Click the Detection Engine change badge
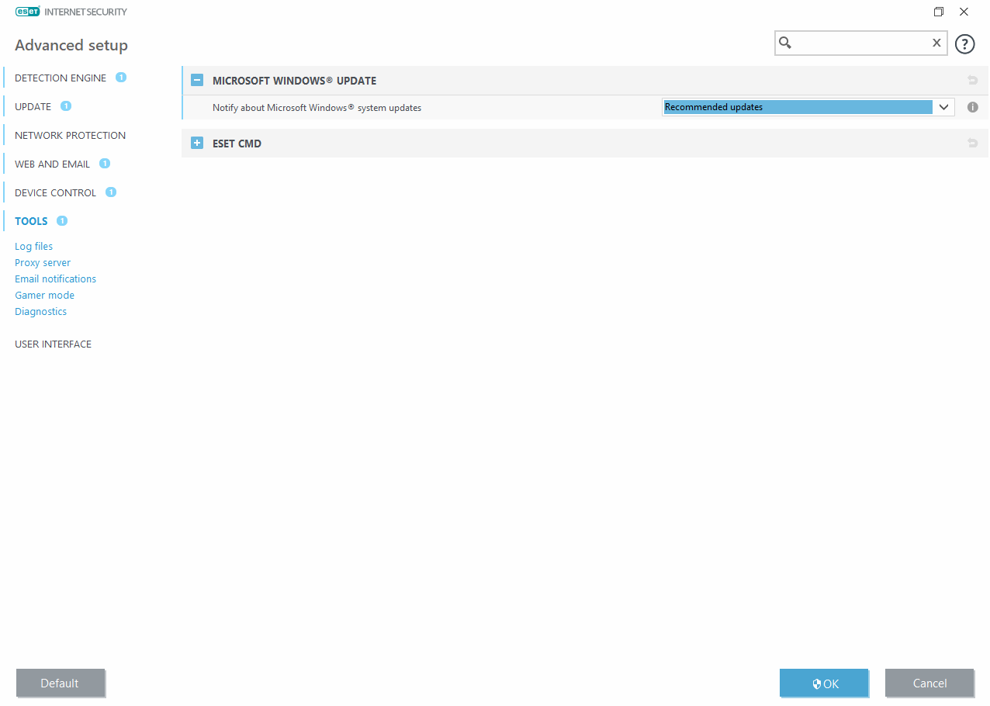 (121, 78)
